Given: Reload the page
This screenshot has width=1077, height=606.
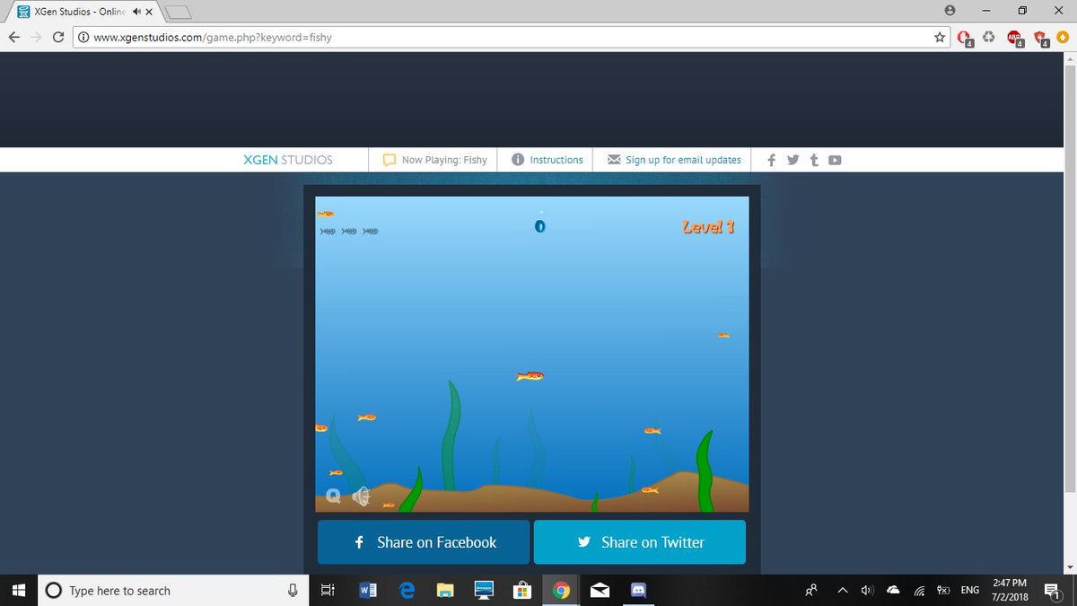Looking at the screenshot, I should point(58,37).
